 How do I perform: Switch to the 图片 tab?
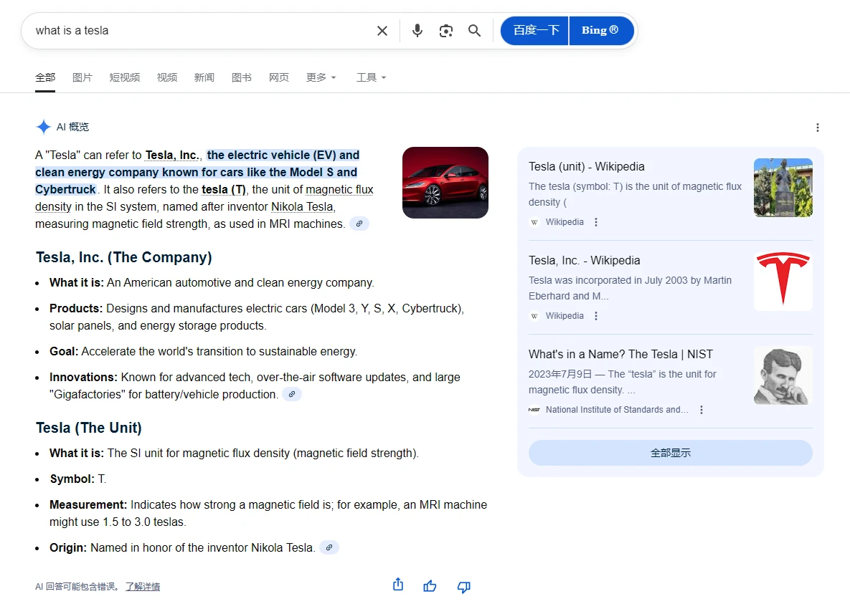click(x=82, y=77)
